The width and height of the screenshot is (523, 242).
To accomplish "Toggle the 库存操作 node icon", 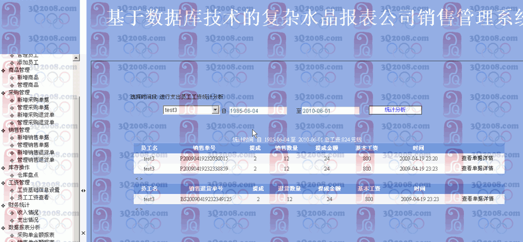I will point(3,168).
